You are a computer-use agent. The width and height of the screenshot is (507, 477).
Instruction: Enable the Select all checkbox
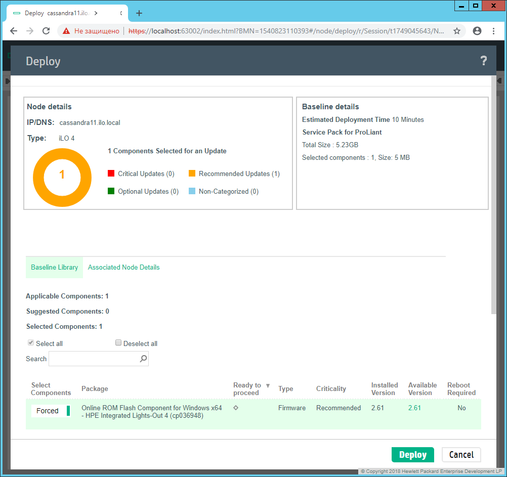(x=31, y=342)
